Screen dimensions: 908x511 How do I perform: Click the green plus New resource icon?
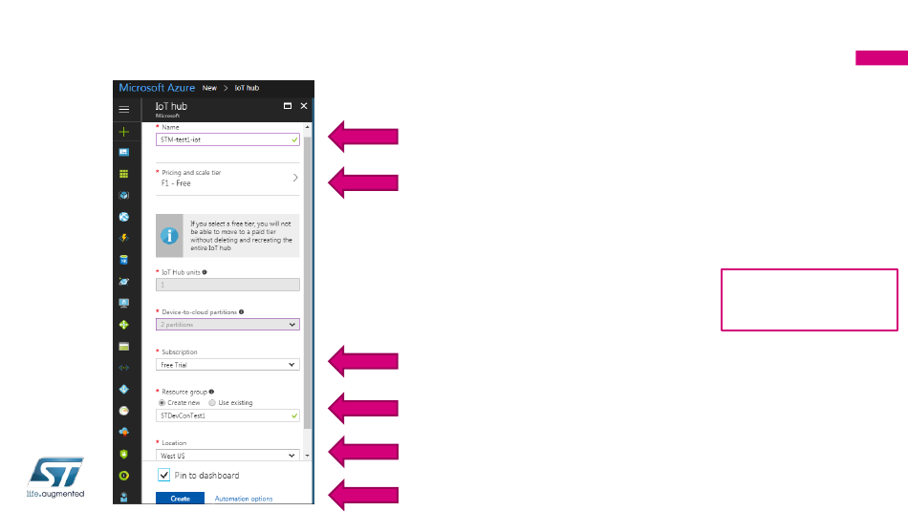pyautogui.click(x=124, y=132)
